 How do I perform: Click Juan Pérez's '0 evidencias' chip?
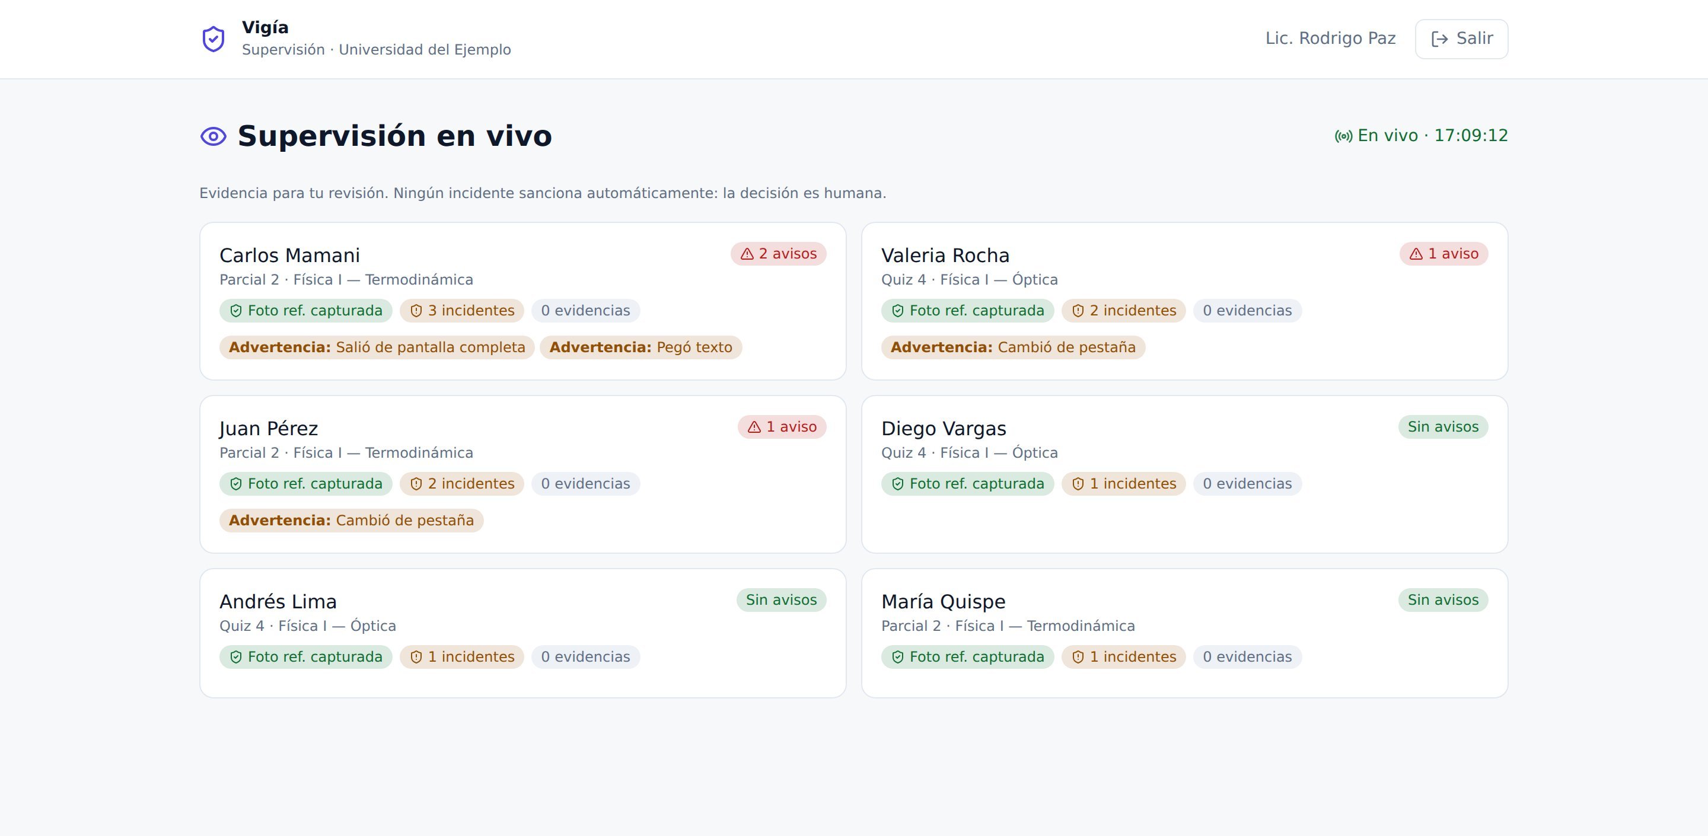pos(585,484)
